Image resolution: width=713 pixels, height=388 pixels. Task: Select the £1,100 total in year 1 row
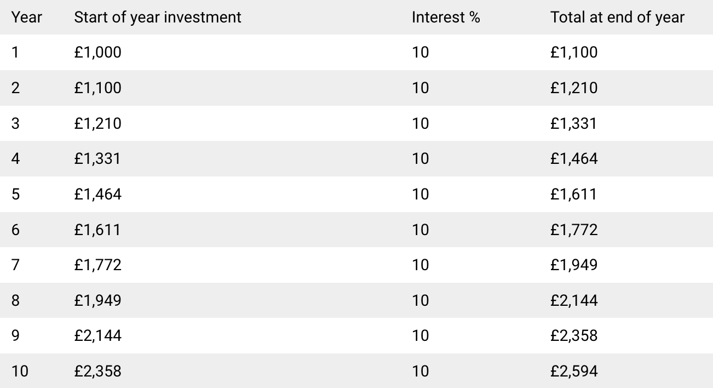coord(574,53)
